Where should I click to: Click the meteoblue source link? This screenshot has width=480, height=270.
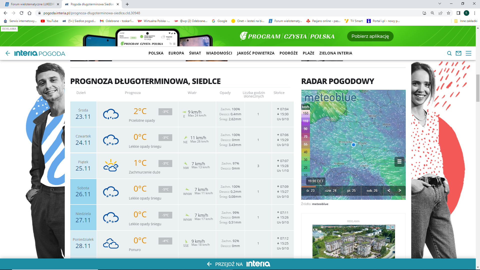click(320, 204)
